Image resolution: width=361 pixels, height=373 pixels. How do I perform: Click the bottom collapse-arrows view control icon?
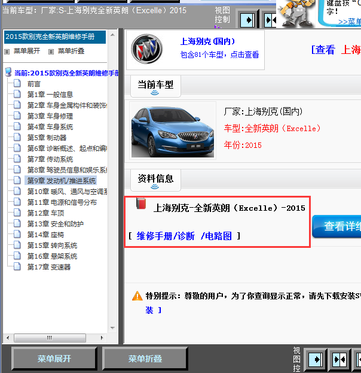(339, 359)
